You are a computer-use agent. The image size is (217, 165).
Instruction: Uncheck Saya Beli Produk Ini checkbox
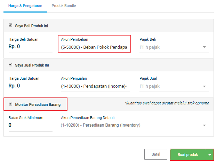pos(10,25)
